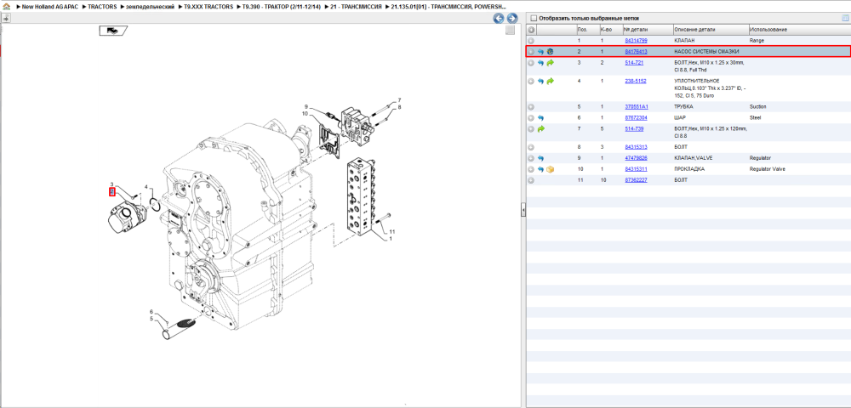Click blue back arrow in row 514-721

pos(540,63)
